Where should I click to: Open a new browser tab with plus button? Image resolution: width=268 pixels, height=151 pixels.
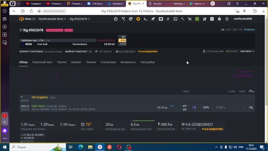tap(213, 3)
